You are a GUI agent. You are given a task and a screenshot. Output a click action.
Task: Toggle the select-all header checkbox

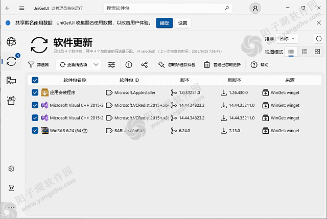tap(35, 80)
